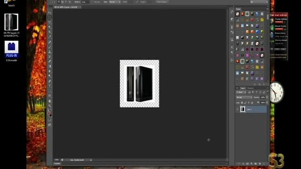This screenshot has width=301, height=169.
Task: Switch to the Channels tab
Action: pos(251,88)
